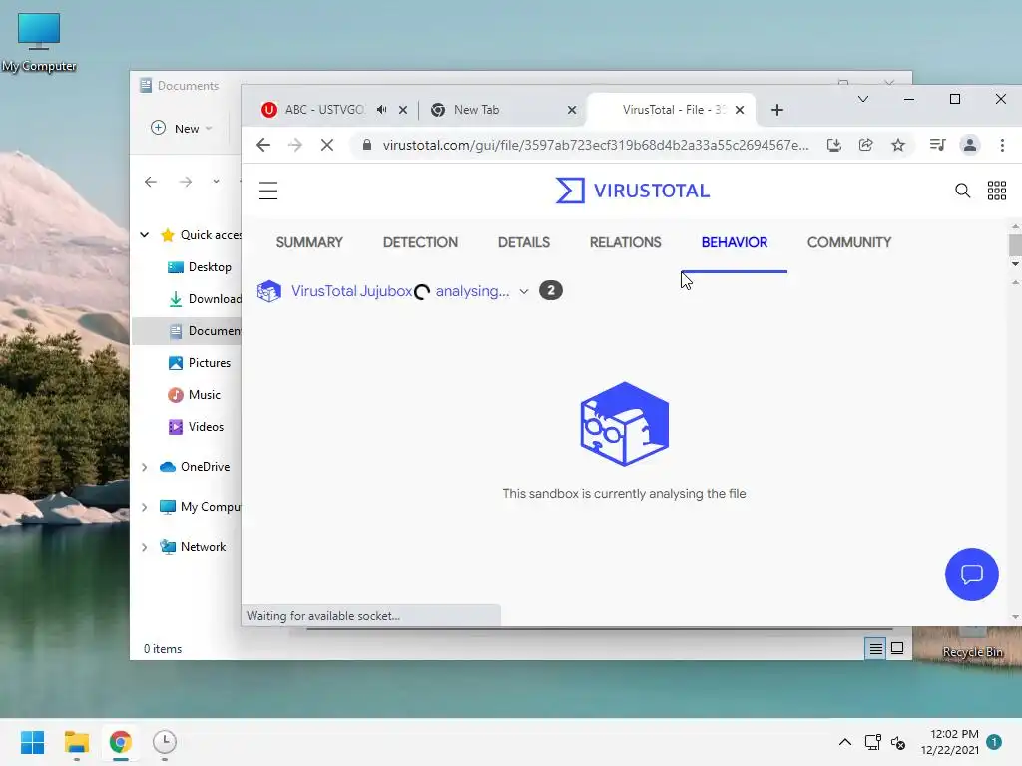The image size is (1022, 766).
Task: Click the Chrome taskbar icon
Action: (x=120, y=742)
